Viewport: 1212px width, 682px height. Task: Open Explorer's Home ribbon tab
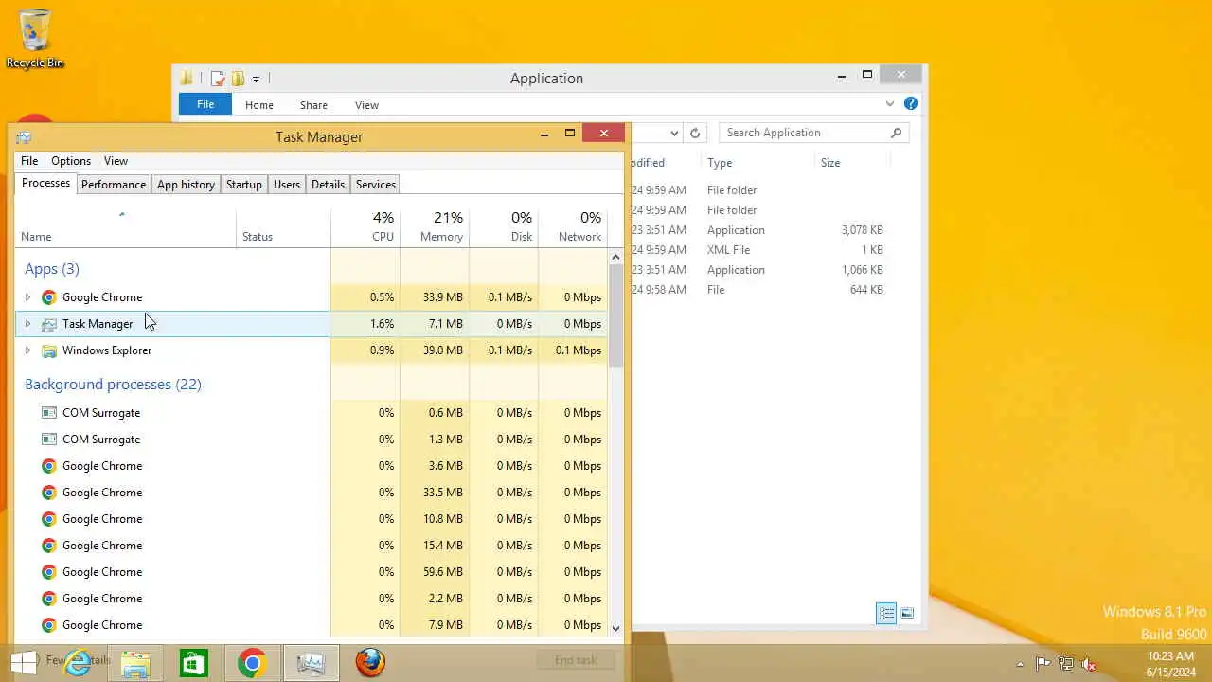pyautogui.click(x=258, y=105)
